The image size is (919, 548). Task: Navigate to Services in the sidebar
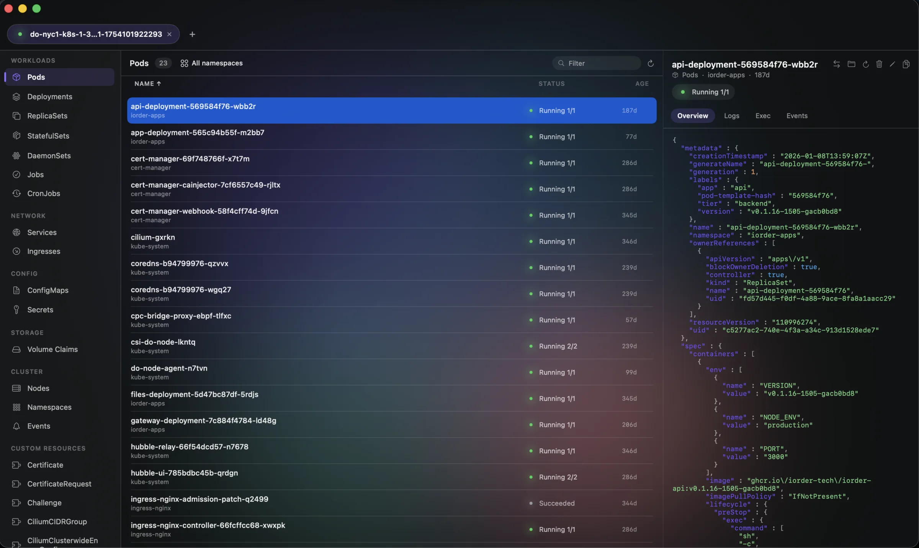(x=59, y=232)
